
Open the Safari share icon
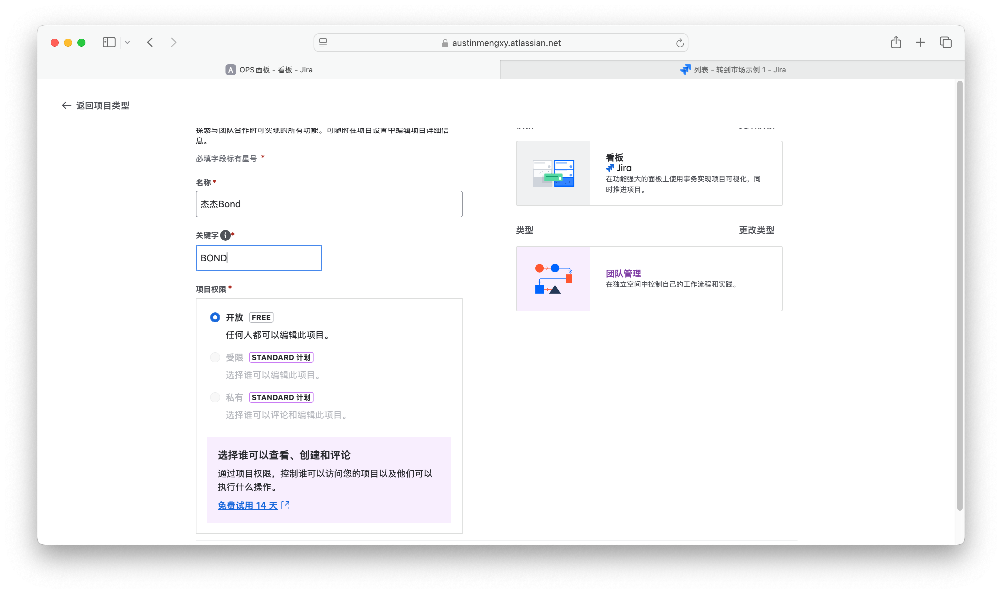pos(896,42)
